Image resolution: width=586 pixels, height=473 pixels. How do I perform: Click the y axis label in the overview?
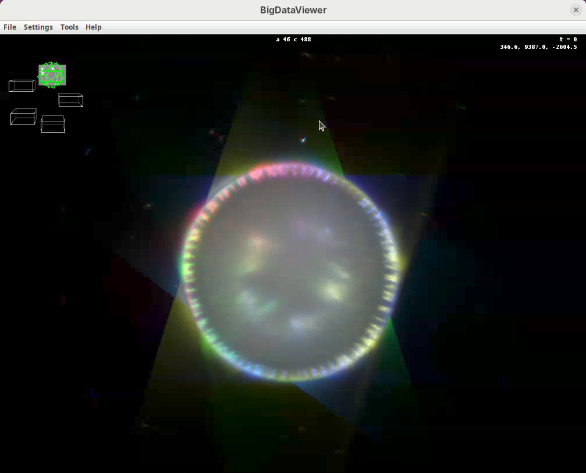[42, 69]
